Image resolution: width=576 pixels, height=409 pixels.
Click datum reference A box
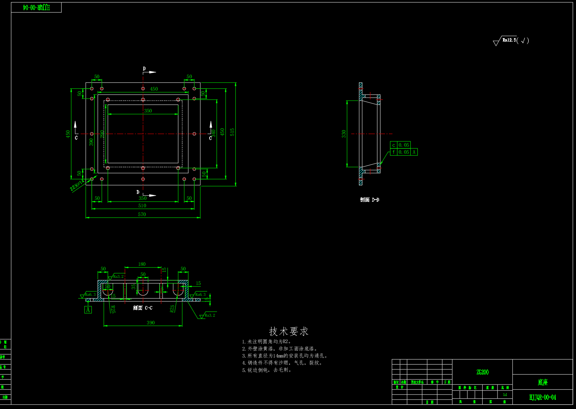point(88,310)
